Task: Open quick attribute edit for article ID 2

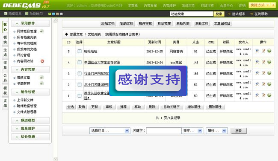Action: (x=257, y=84)
